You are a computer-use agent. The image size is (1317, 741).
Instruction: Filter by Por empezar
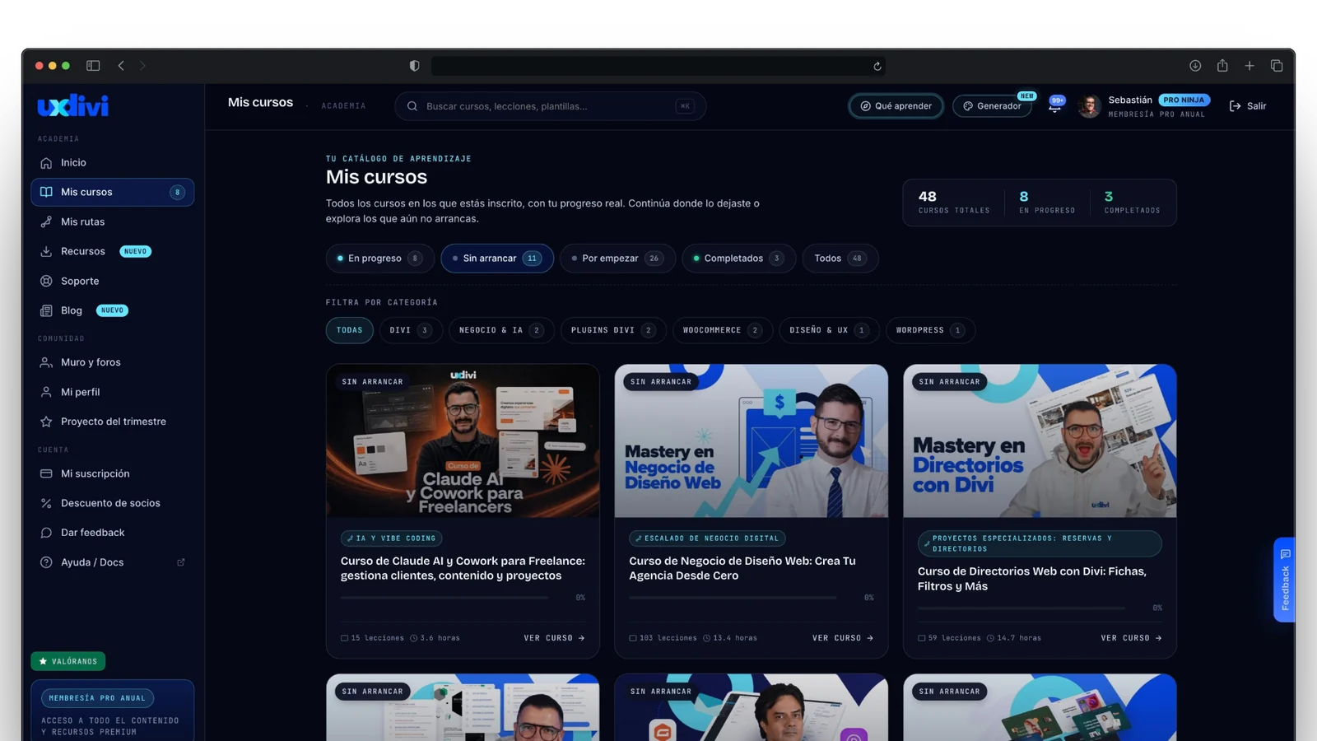(x=618, y=259)
